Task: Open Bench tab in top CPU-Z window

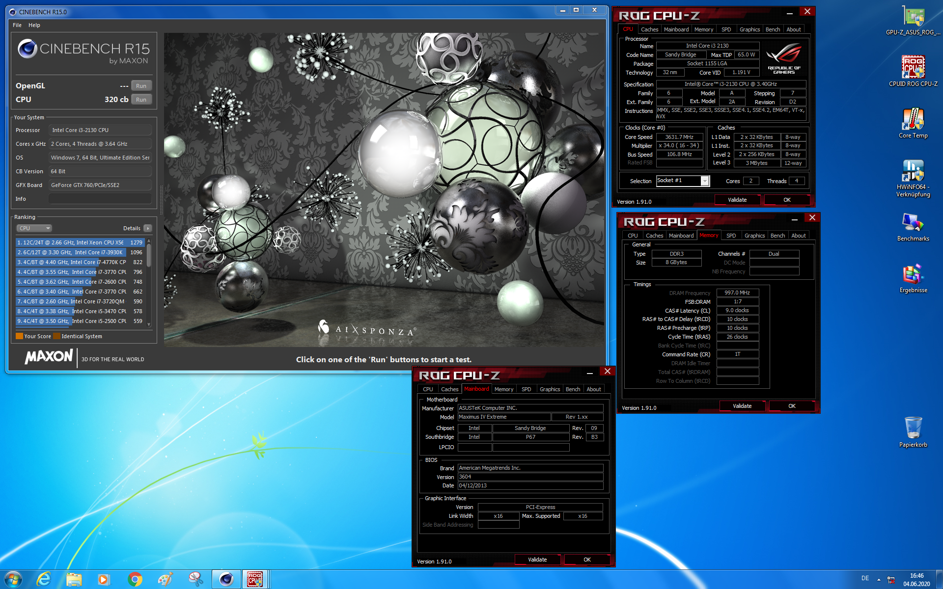Action: point(773,29)
